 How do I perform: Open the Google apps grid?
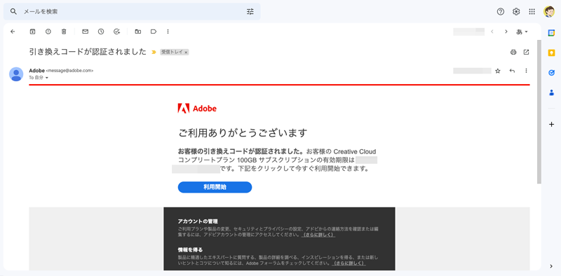(x=532, y=11)
